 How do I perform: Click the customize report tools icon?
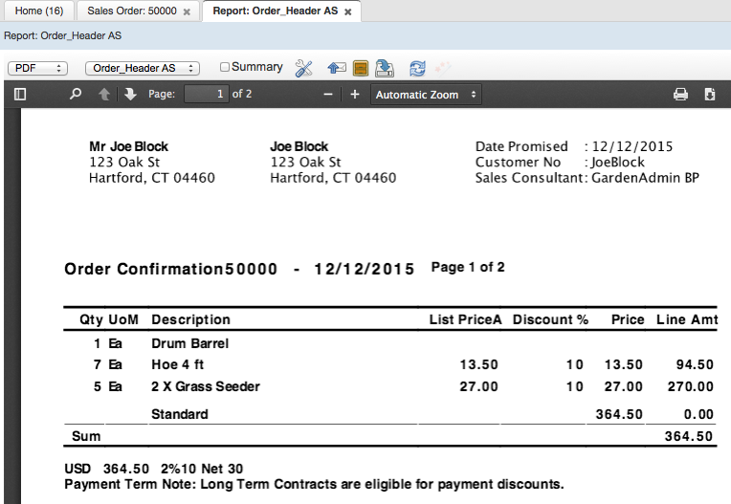point(304,68)
